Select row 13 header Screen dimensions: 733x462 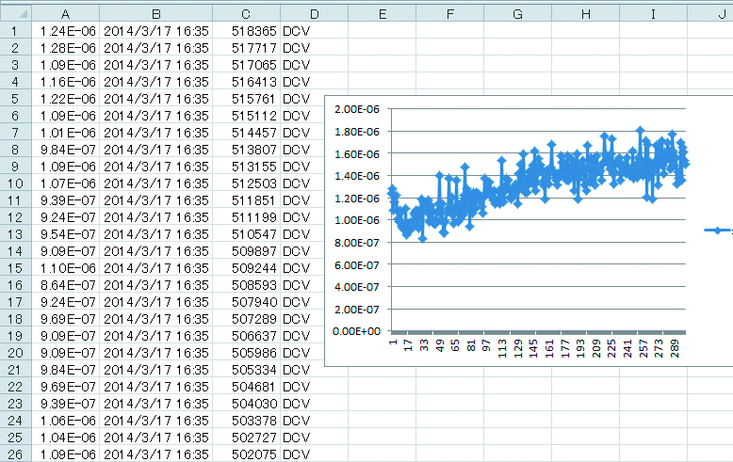coord(15,234)
